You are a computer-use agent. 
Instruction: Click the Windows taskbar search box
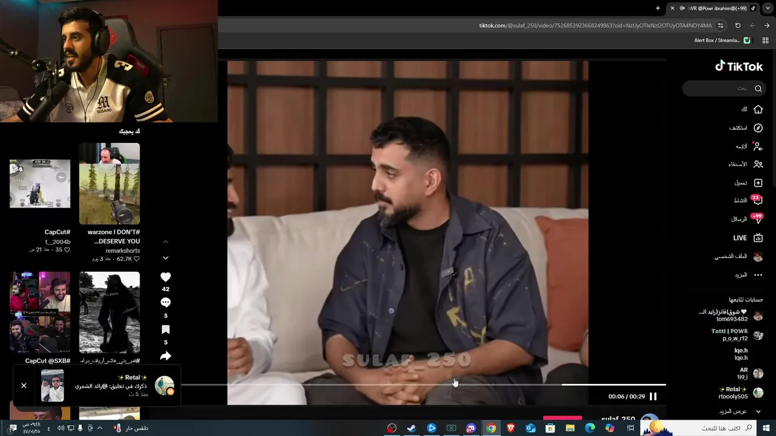tap(698, 428)
